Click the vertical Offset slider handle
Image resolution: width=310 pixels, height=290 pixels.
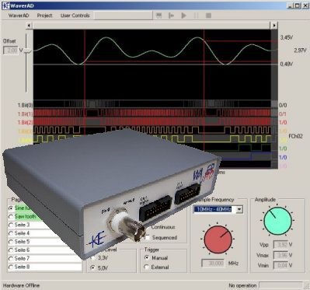(x=28, y=51)
